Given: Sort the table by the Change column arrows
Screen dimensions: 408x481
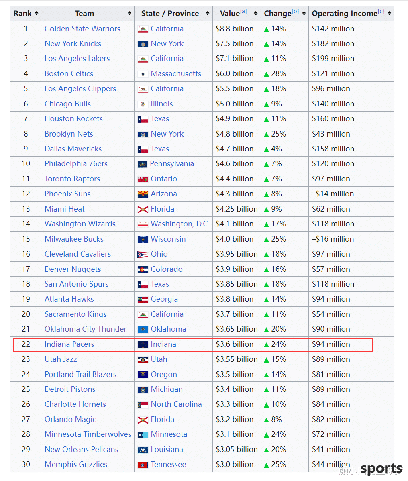Looking at the screenshot, I should tap(304, 14).
